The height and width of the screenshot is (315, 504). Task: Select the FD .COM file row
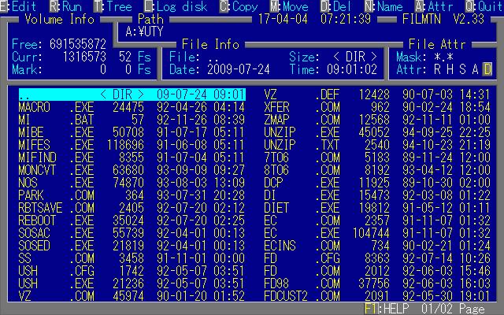coord(378,271)
